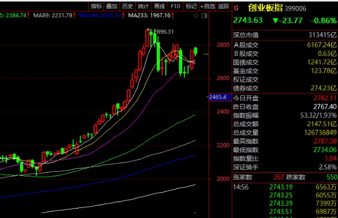The width and height of the screenshot is (338, 218).
Task: Click the 2600 axis price label
Action: click(x=223, y=78)
